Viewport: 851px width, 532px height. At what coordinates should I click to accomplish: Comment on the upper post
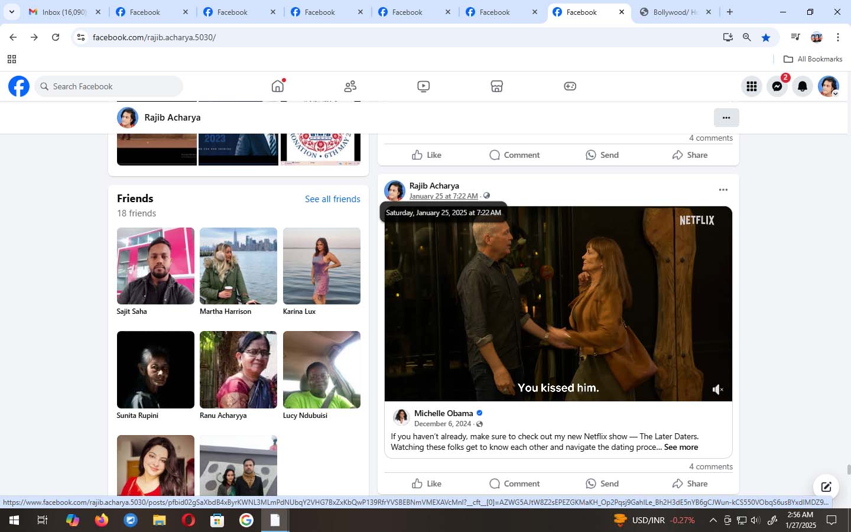click(x=515, y=155)
